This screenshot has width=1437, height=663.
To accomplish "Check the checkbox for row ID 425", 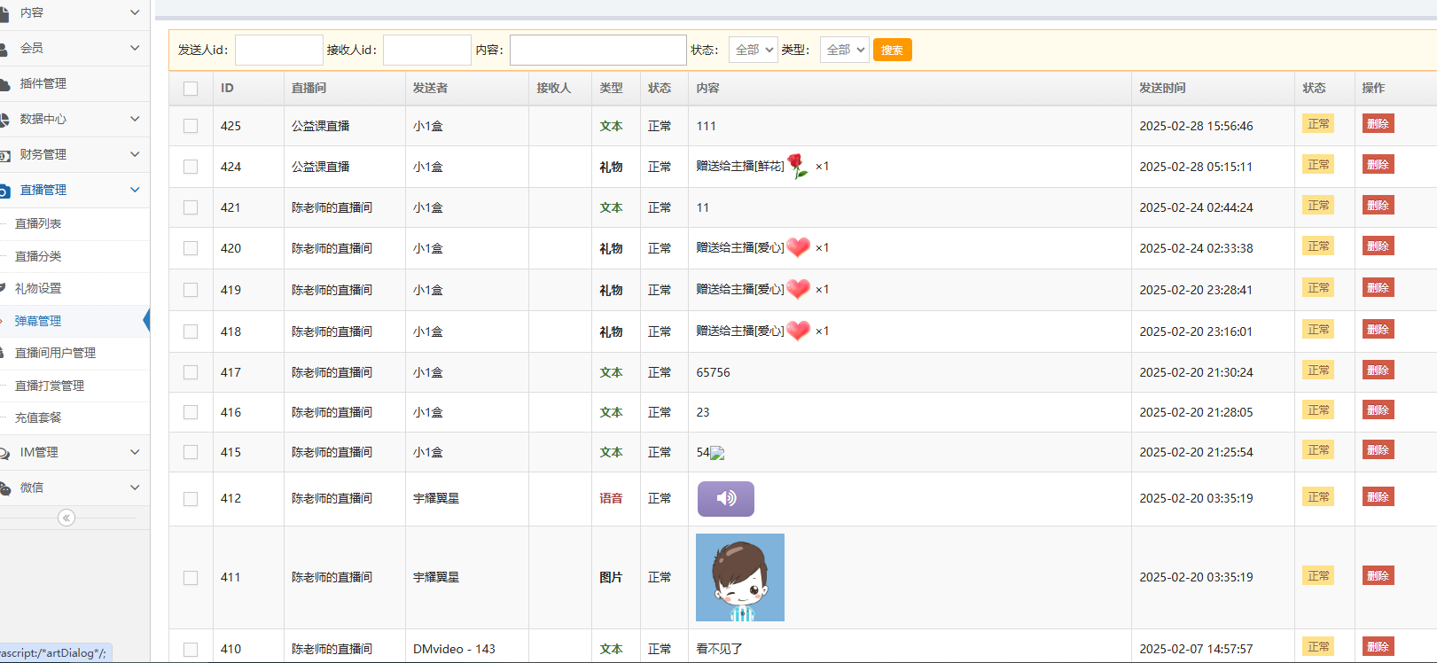I will pos(191,126).
